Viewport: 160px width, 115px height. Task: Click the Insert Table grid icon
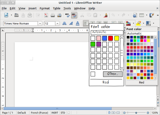142,15
